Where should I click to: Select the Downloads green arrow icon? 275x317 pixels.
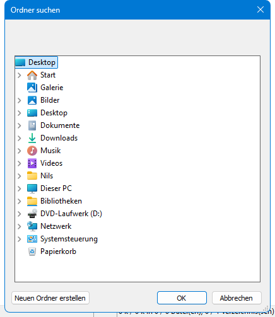click(x=32, y=138)
